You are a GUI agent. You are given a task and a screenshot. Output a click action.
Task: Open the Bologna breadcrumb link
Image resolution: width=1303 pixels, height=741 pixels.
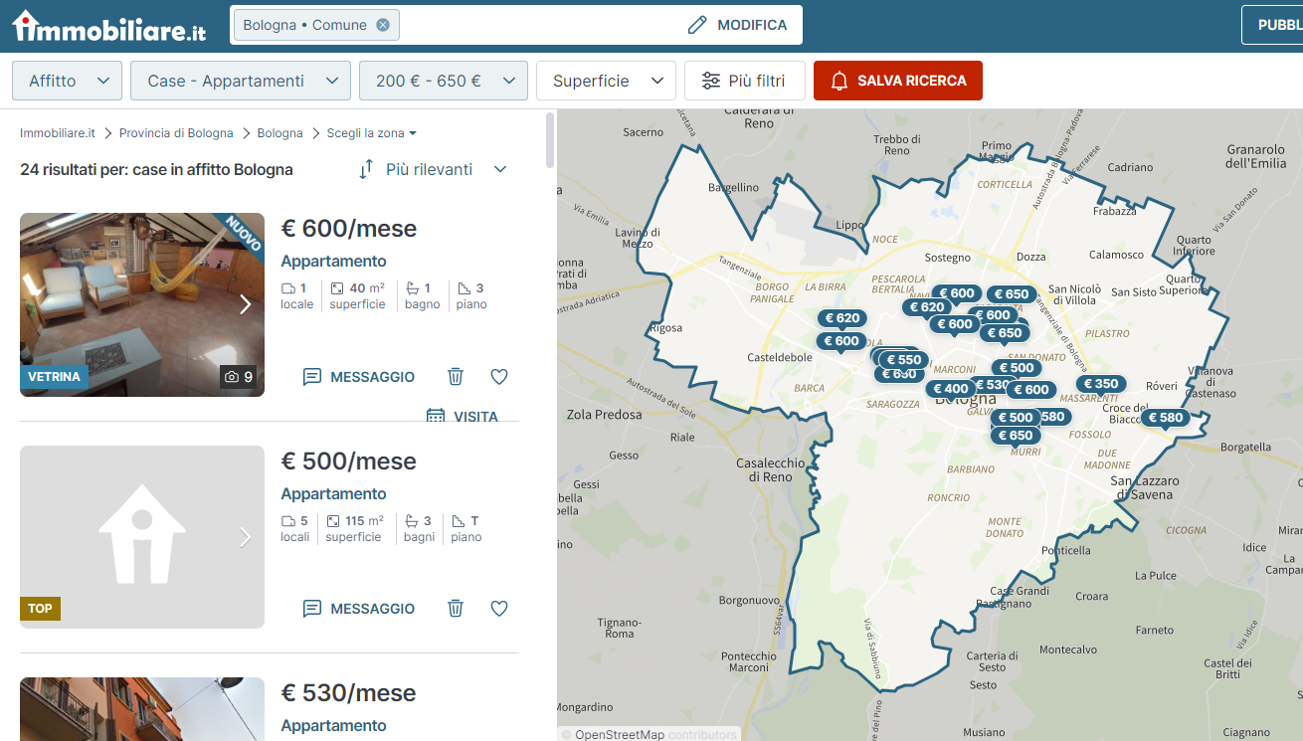[x=279, y=133]
